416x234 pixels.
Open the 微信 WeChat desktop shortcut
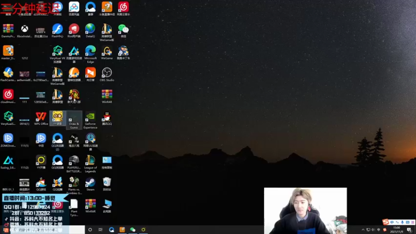coord(123,31)
